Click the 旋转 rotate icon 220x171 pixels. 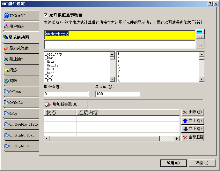point(6,81)
